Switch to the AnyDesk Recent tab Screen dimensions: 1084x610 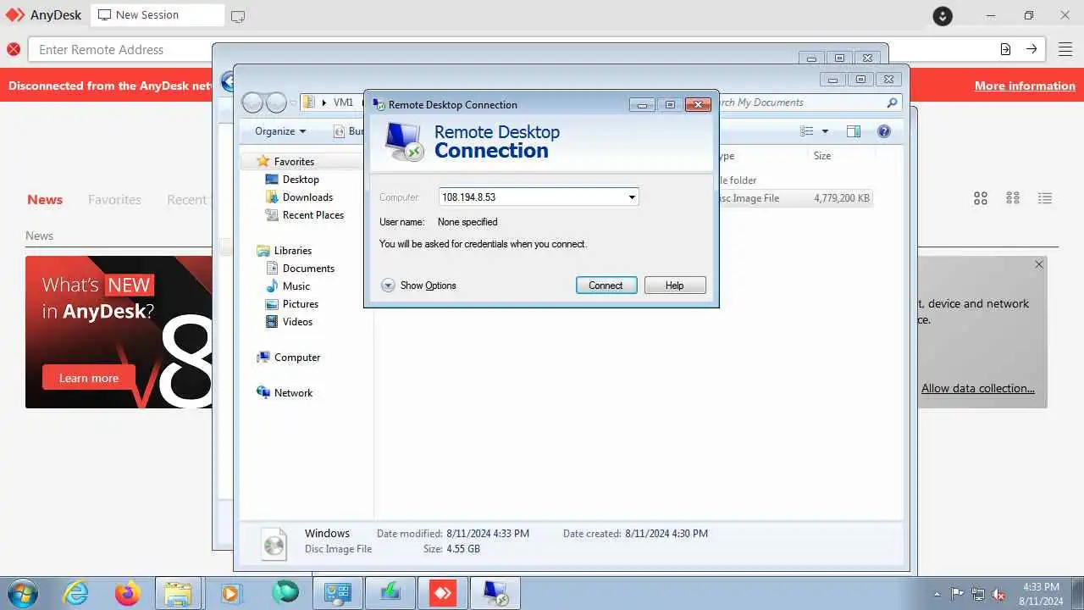point(186,200)
